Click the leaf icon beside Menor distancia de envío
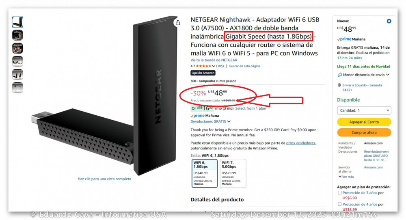This screenshot has height=220, width=406. 340,75
